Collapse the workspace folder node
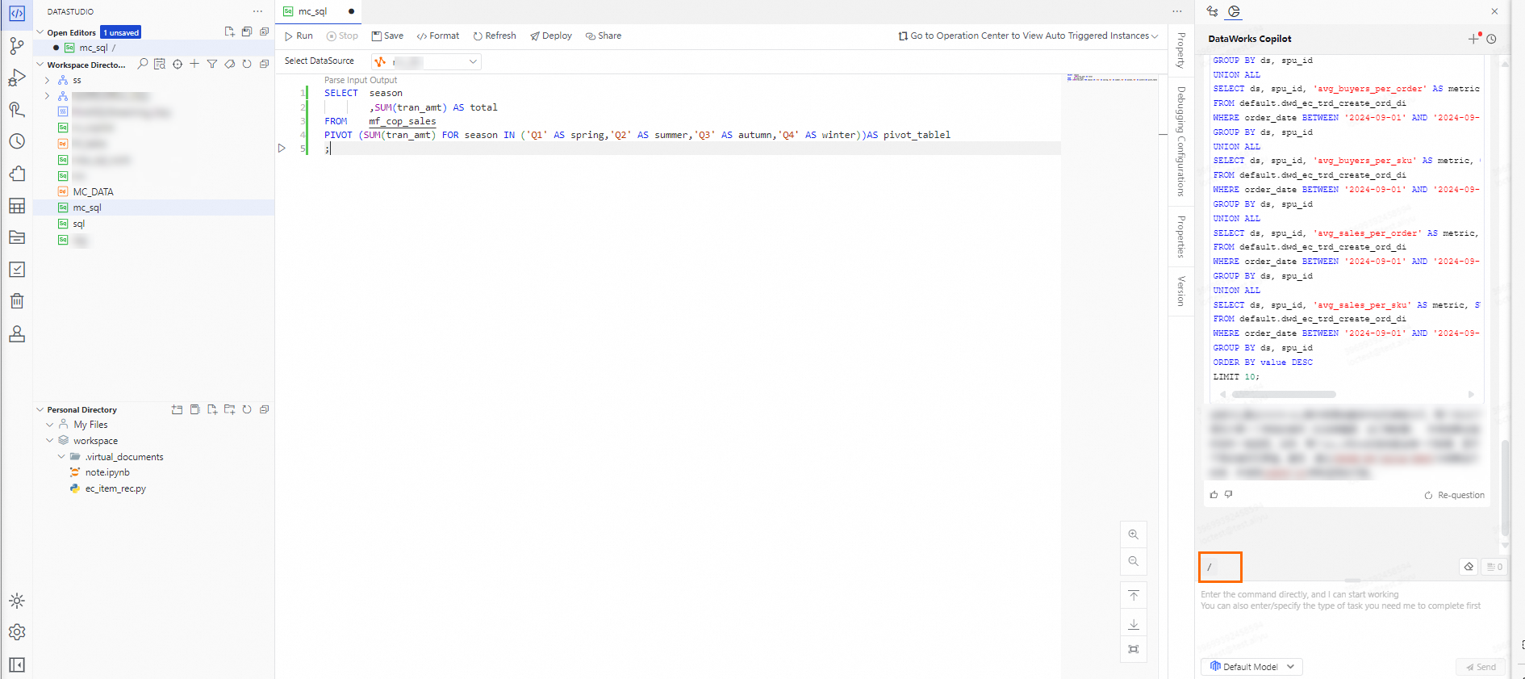Image resolution: width=1525 pixels, height=679 pixels. (x=50, y=441)
